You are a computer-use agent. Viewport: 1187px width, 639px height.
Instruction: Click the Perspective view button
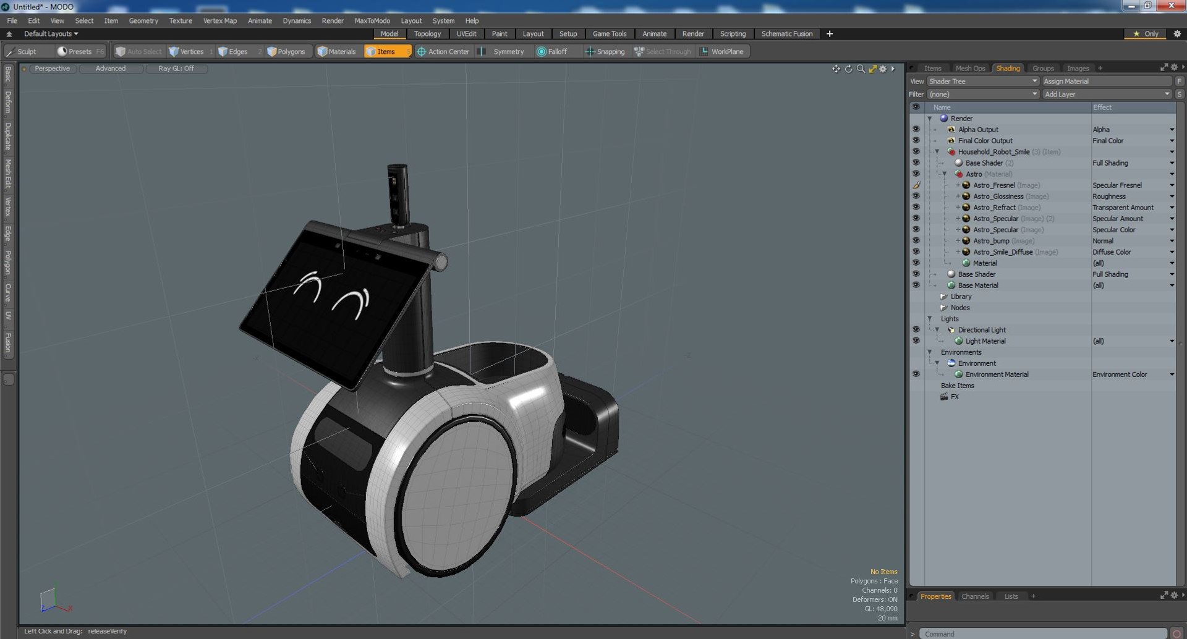[53, 69]
